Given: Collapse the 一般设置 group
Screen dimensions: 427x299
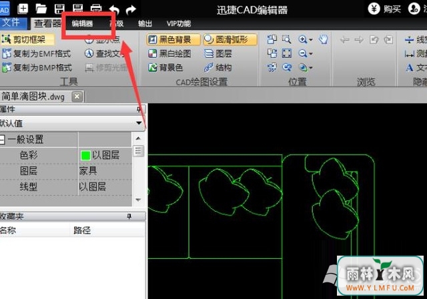Looking at the screenshot, I should (2, 139).
